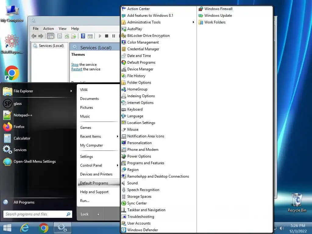Open the View menu in Services
The width and height of the screenshot is (312, 234).
pos(62,29)
